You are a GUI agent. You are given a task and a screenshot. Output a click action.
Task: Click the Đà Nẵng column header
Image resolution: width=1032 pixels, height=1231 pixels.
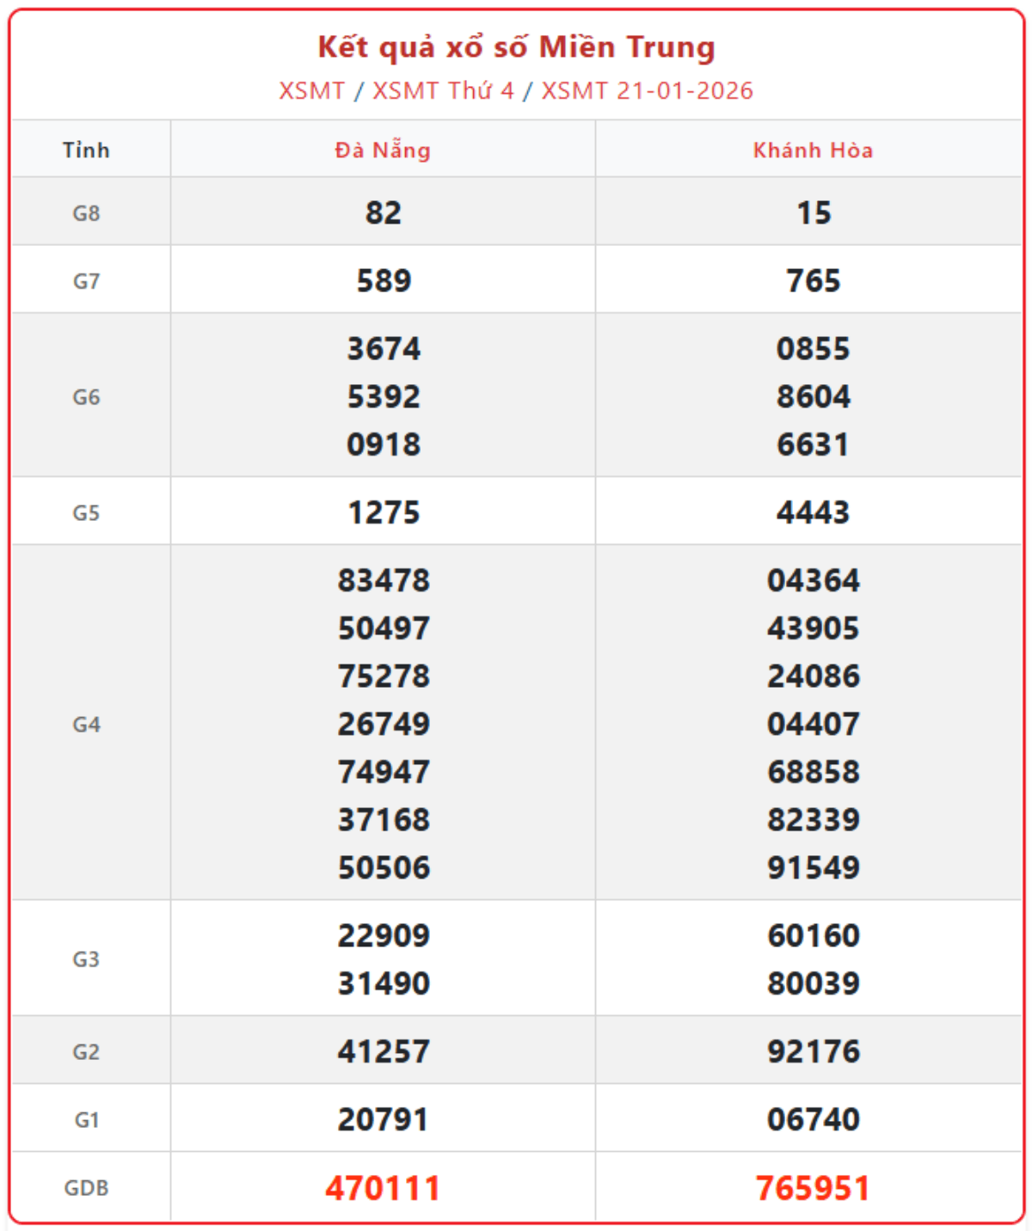[x=383, y=150]
